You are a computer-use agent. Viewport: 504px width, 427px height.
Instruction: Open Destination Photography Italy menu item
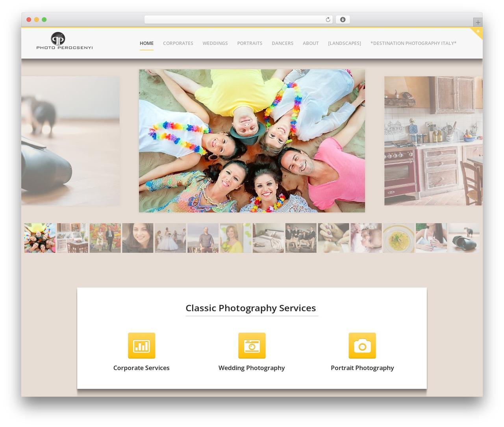[x=413, y=43]
